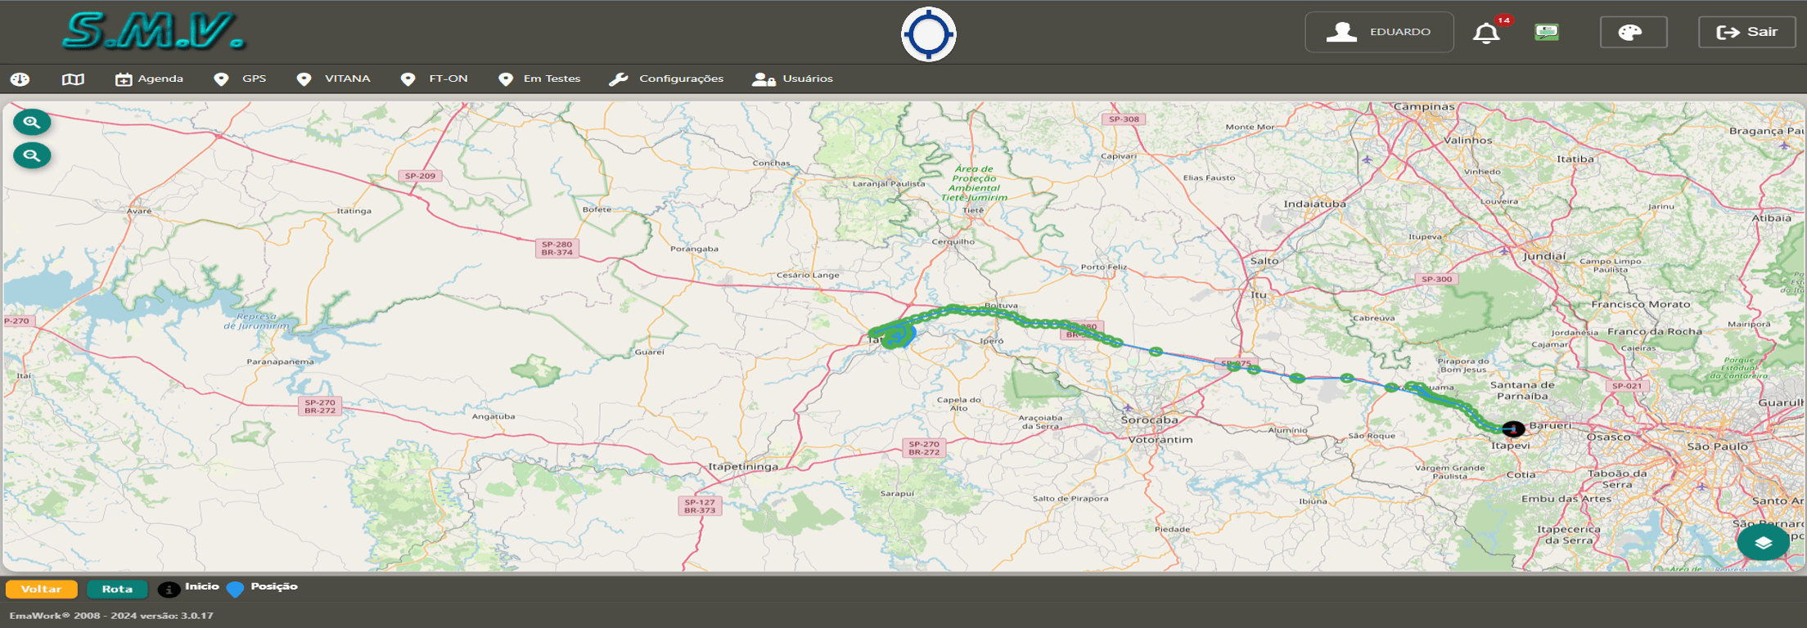
Task: Zoom out of the map
Action: pyautogui.click(x=32, y=155)
